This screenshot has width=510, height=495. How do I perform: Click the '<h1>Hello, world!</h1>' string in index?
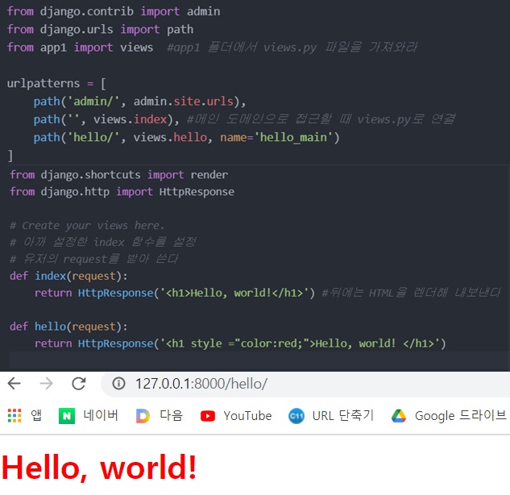(x=234, y=293)
